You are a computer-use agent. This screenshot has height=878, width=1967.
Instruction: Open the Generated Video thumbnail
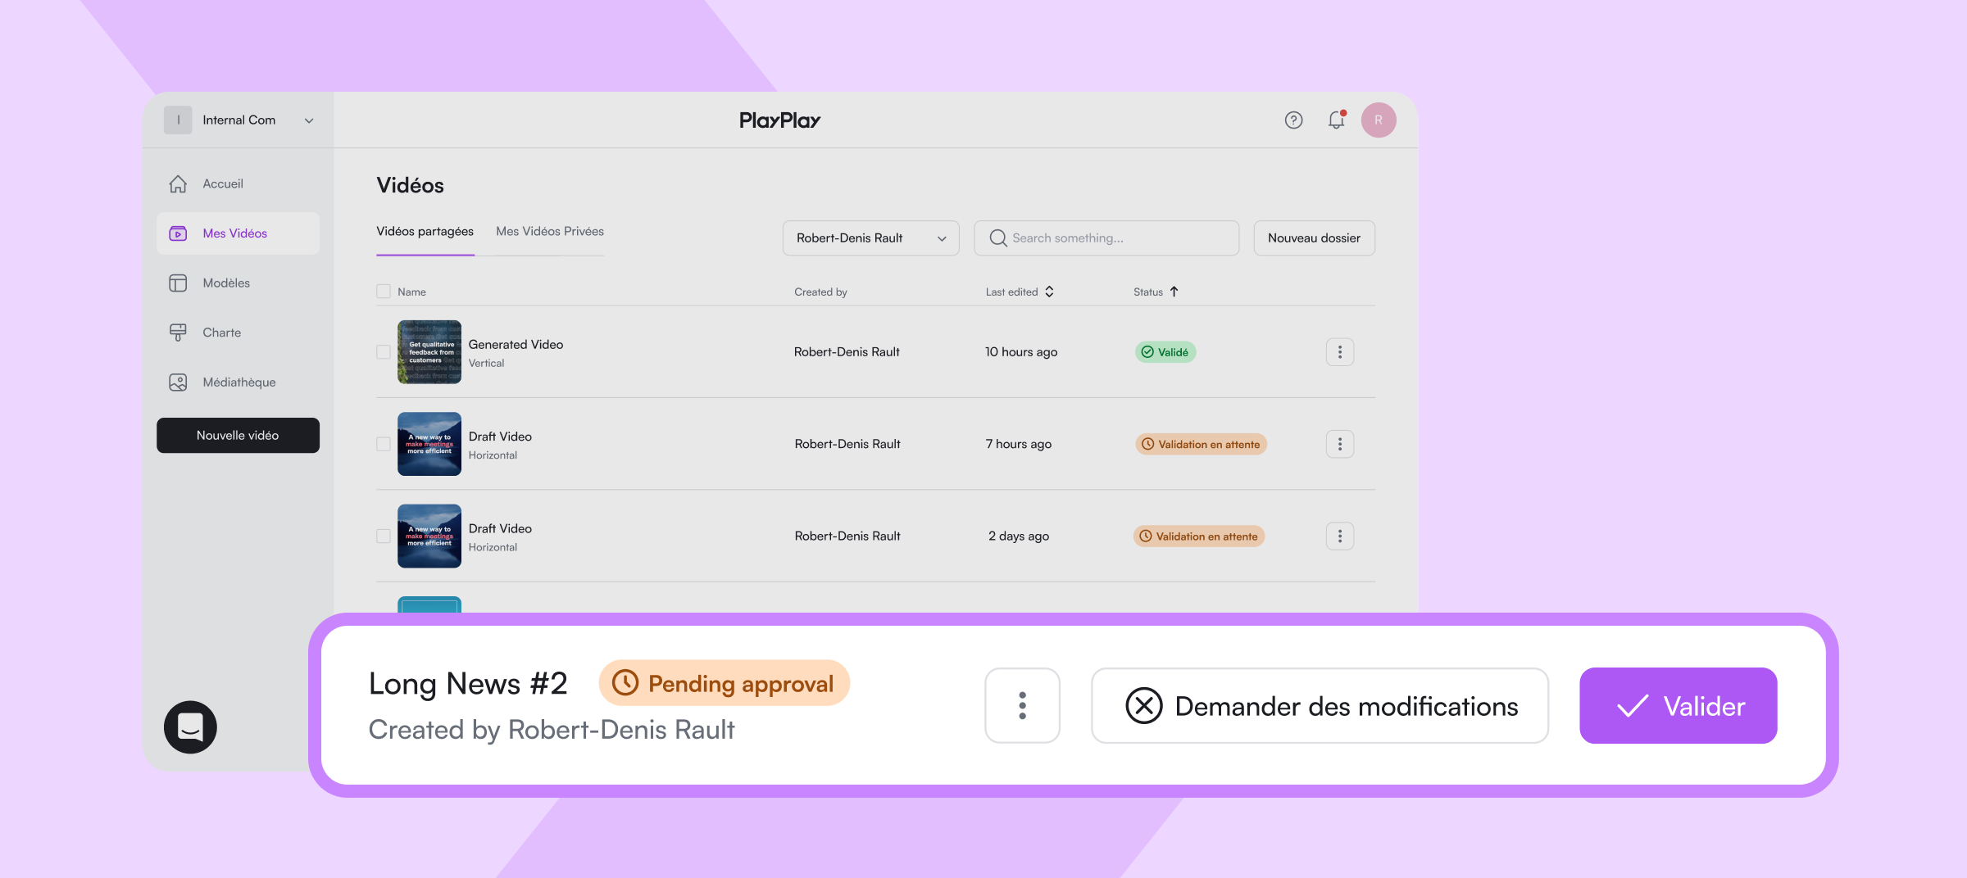(429, 352)
